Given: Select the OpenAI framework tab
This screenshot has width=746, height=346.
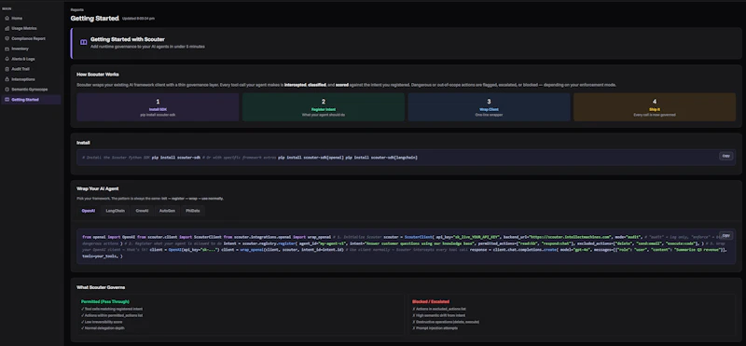Looking at the screenshot, I should click(x=89, y=211).
